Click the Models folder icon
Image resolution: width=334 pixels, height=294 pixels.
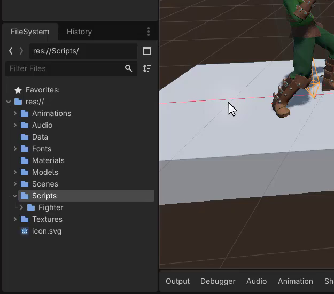(x=25, y=172)
